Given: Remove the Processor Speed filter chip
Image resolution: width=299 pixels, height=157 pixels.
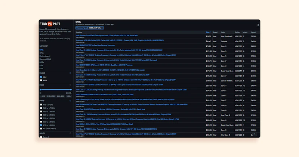Looking at the screenshot, I should [x=102, y=28].
